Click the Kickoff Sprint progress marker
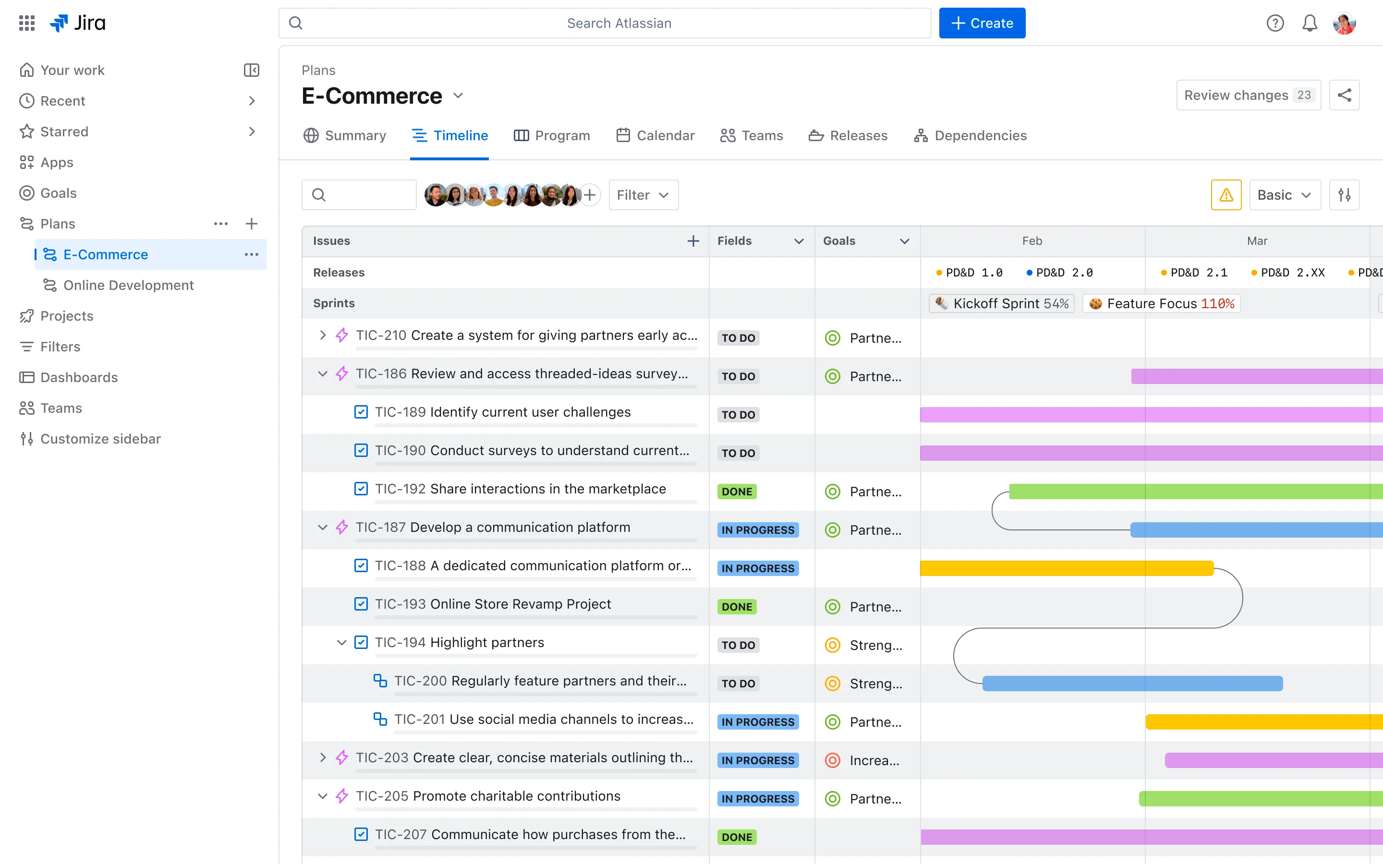The image size is (1383, 864). (1001, 303)
